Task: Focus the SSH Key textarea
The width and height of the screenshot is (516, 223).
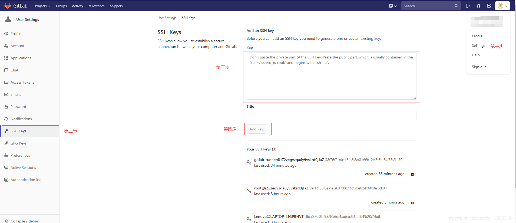Action: tap(331, 76)
